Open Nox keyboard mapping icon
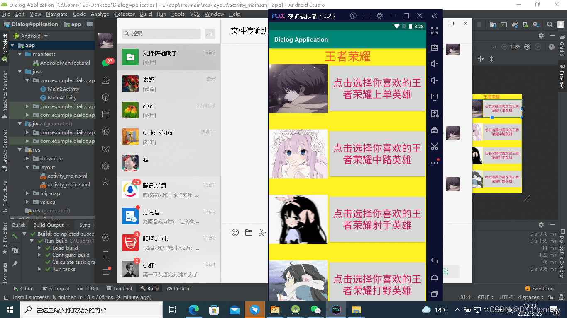 click(435, 47)
